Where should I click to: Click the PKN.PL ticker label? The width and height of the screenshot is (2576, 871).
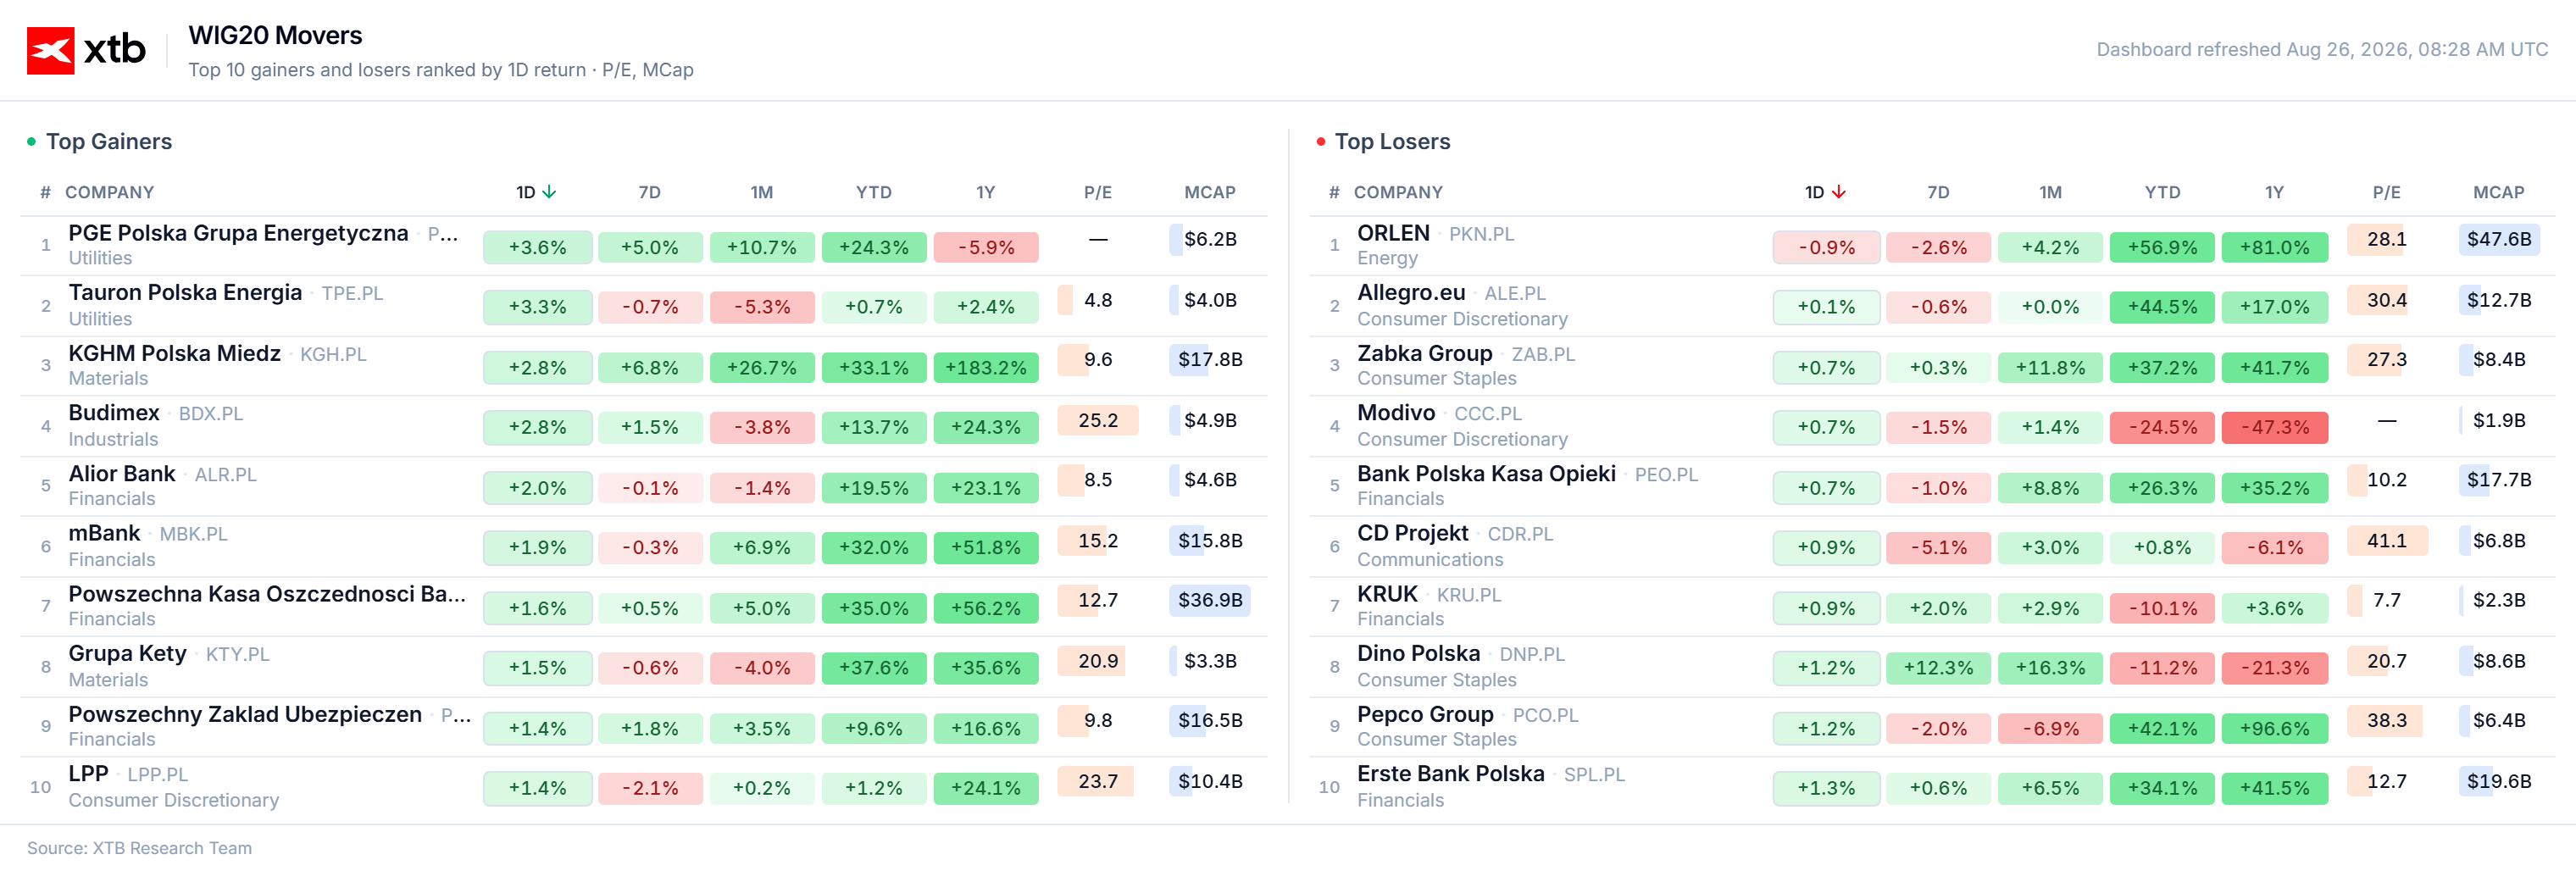pos(1481,234)
